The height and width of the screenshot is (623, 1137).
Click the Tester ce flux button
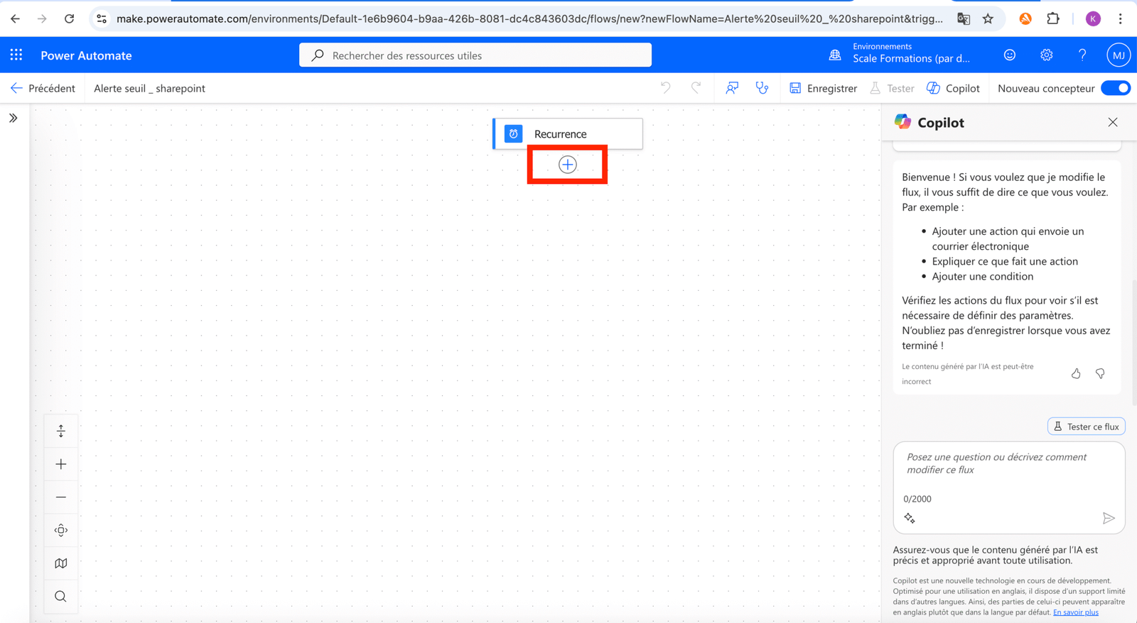point(1087,426)
